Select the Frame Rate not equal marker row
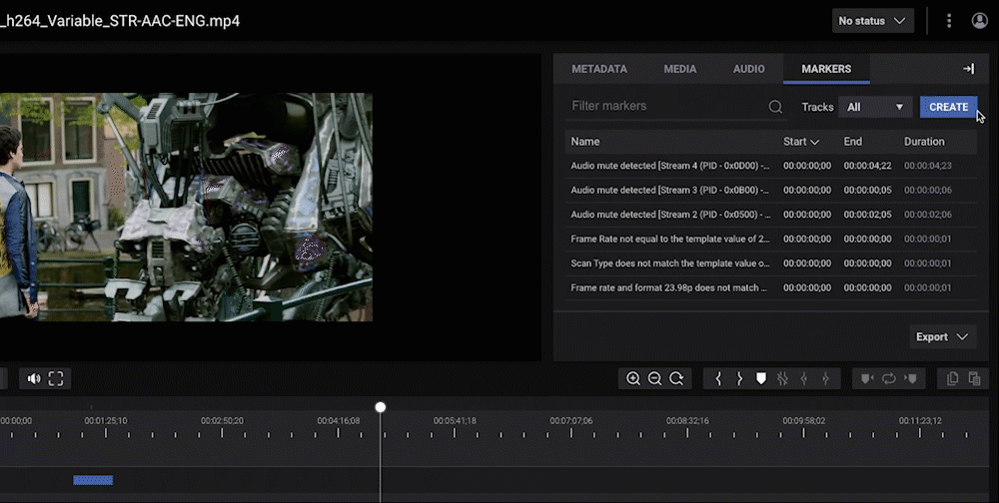999x503 pixels. 770,239
